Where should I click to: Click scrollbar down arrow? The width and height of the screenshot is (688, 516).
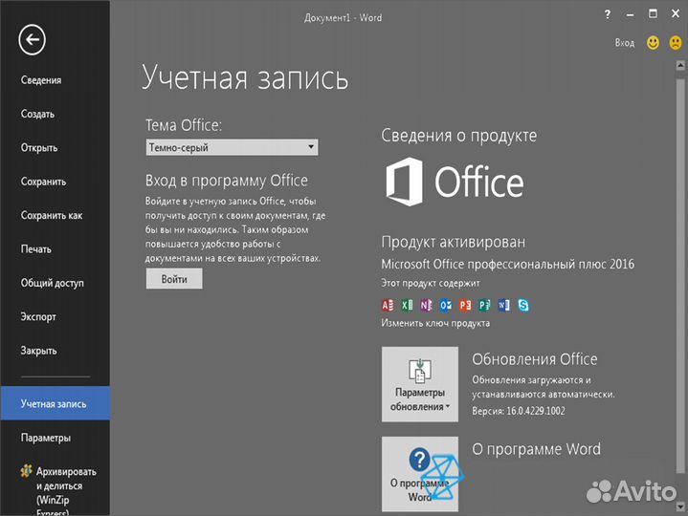680,506
